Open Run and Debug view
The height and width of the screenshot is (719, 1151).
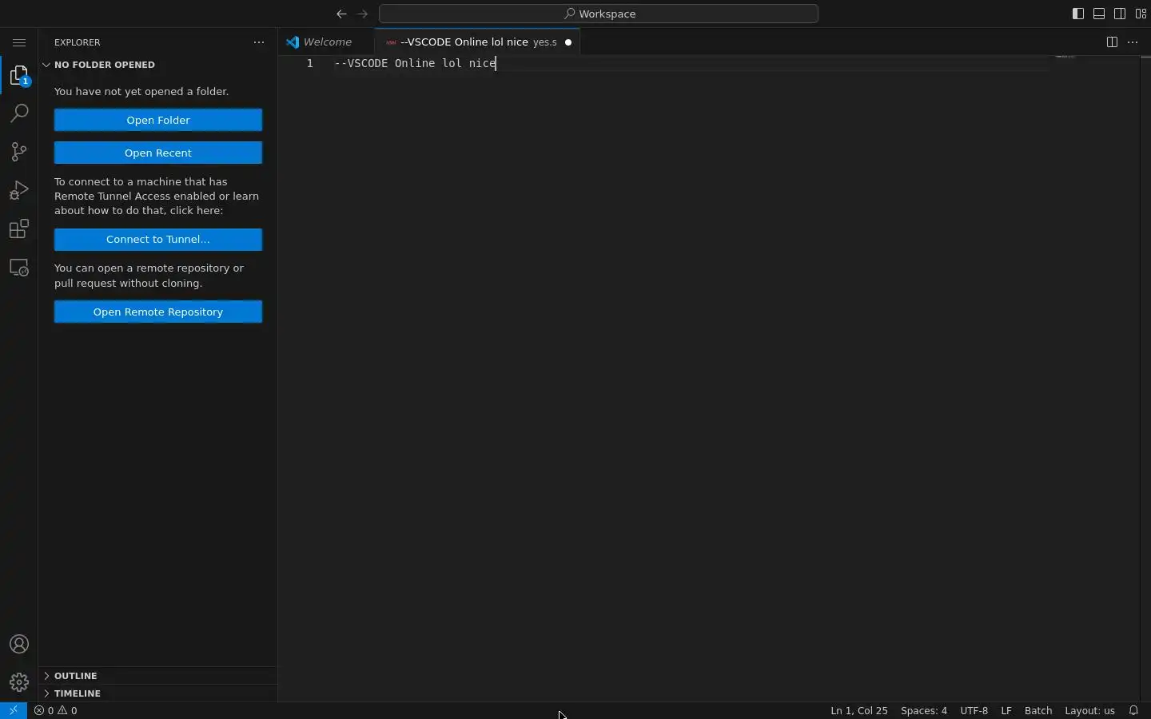coord(19,190)
